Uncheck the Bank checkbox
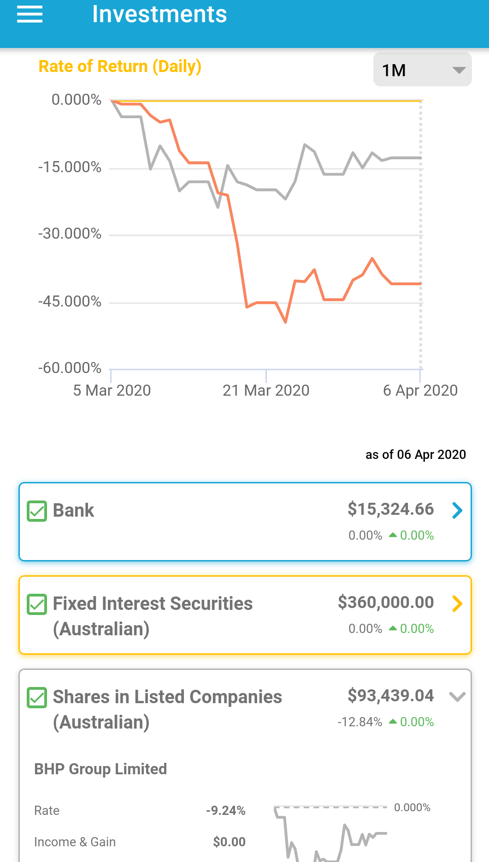The image size is (489, 862). point(37,511)
